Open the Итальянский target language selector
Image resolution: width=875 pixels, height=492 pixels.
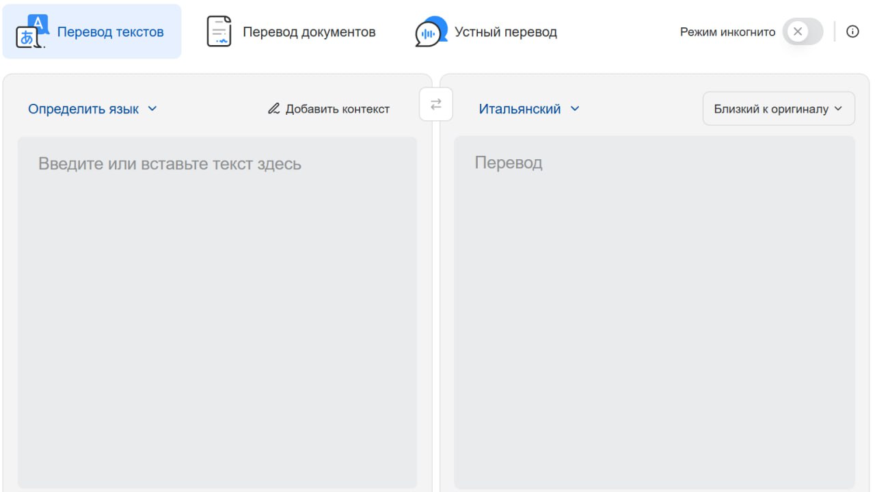point(520,109)
